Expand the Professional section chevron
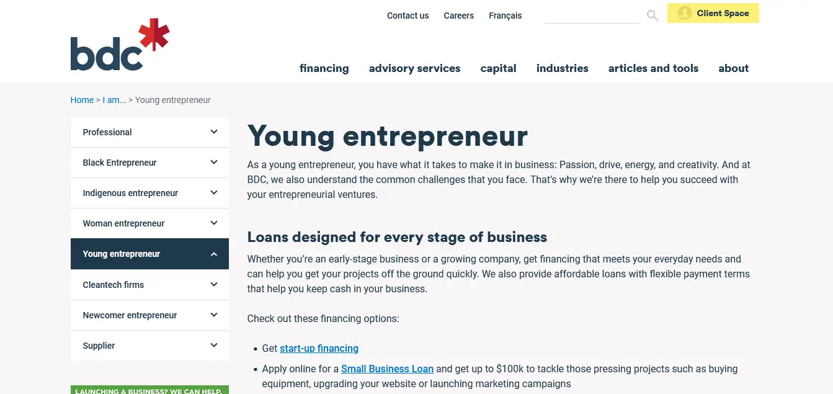The height and width of the screenshot is (394, 833). 214,132
